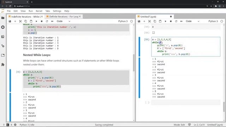Insert a cell below in left notebook

click(x=15, y=21)
